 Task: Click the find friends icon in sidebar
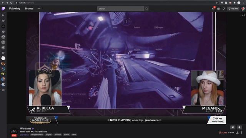[x=3, y=90]
